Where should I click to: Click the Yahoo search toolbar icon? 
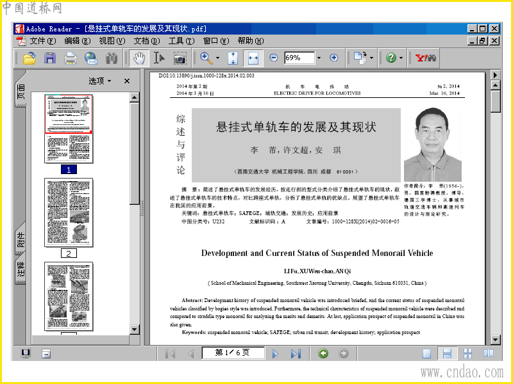[x=425, y=58]
